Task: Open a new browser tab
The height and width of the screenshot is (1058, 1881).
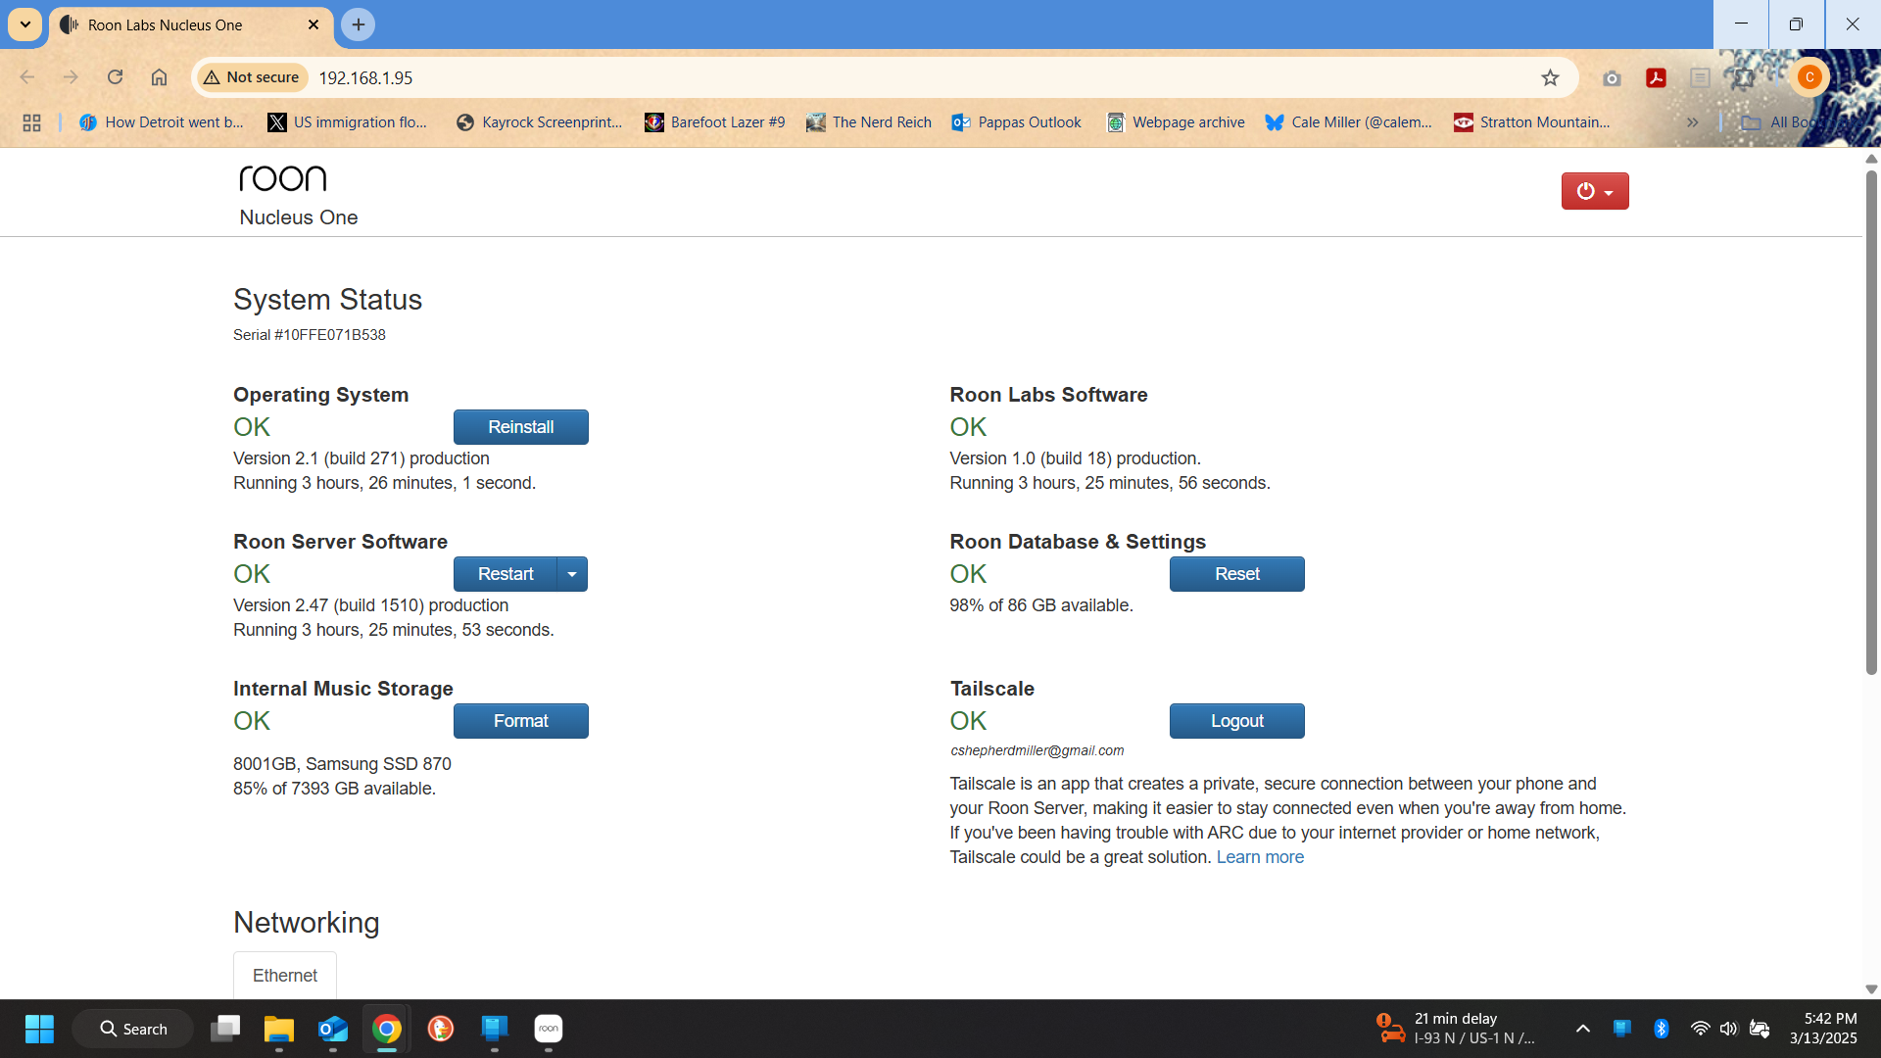Action: (359, 24)
